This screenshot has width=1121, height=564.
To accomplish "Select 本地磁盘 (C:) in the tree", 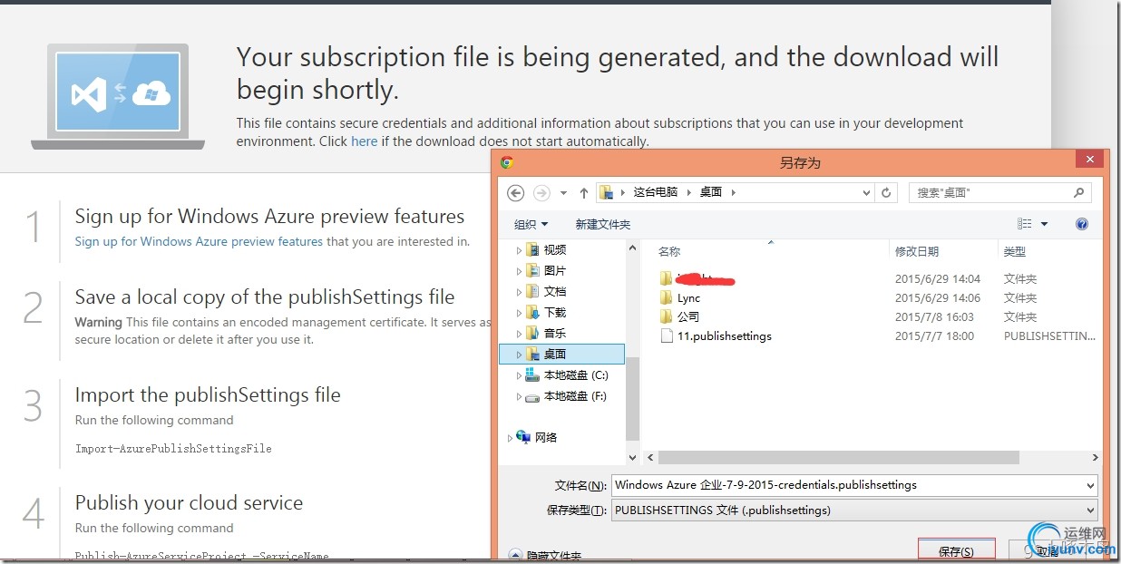I will tap(576, 375).
